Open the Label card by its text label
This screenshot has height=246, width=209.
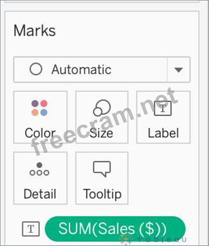pyautogui.click(x=163, y=133)
